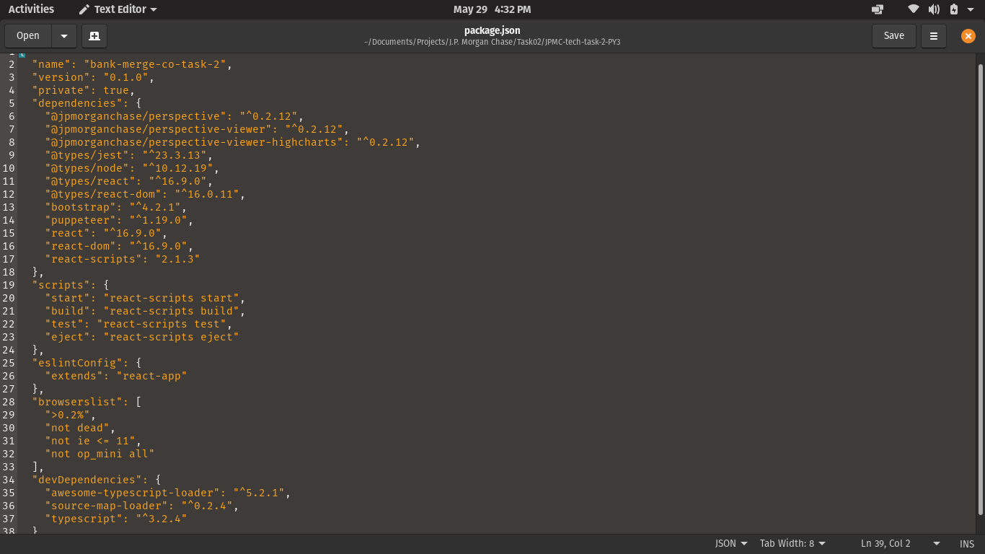
Task: Click the Open button
Action: point(27,35)
